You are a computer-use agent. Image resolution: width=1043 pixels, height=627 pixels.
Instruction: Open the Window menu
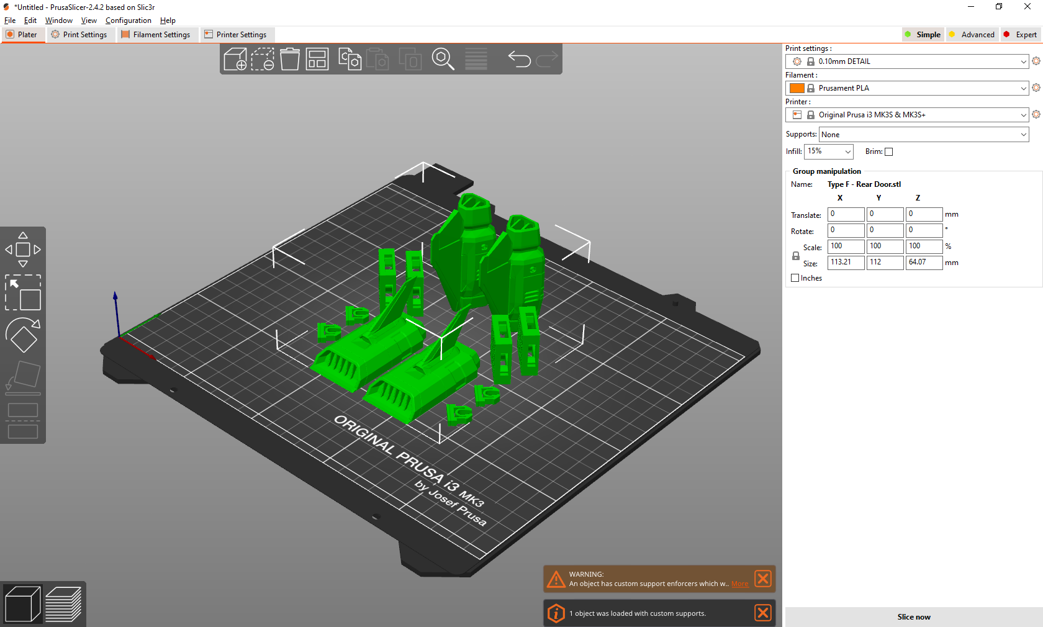coord(59,20)
